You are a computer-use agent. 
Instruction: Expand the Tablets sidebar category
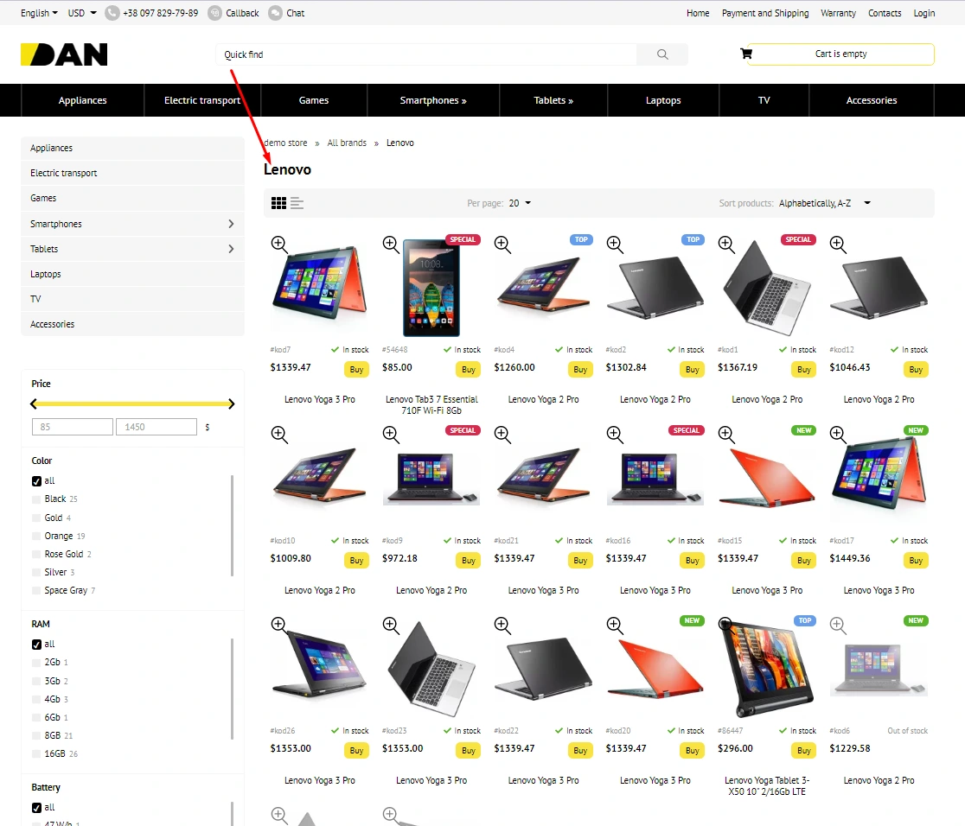(232, 249)
